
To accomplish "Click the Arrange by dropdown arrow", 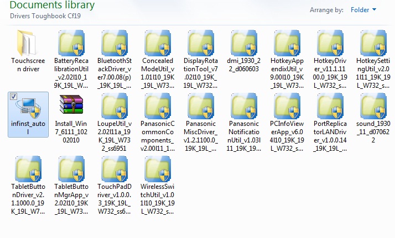I will click(x=374, y=9).
